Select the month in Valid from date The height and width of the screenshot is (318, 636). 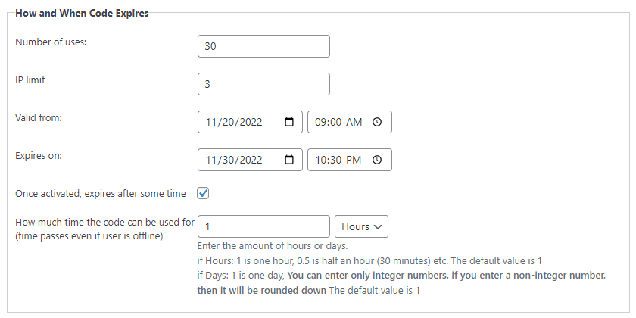pos(211,122)
